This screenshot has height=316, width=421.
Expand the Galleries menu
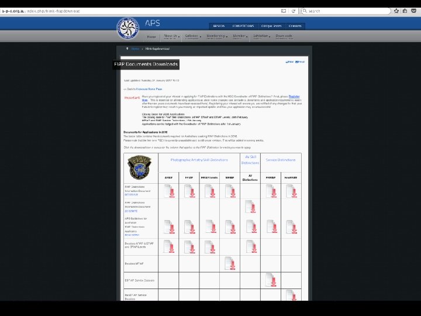click(x=193, y=36)
